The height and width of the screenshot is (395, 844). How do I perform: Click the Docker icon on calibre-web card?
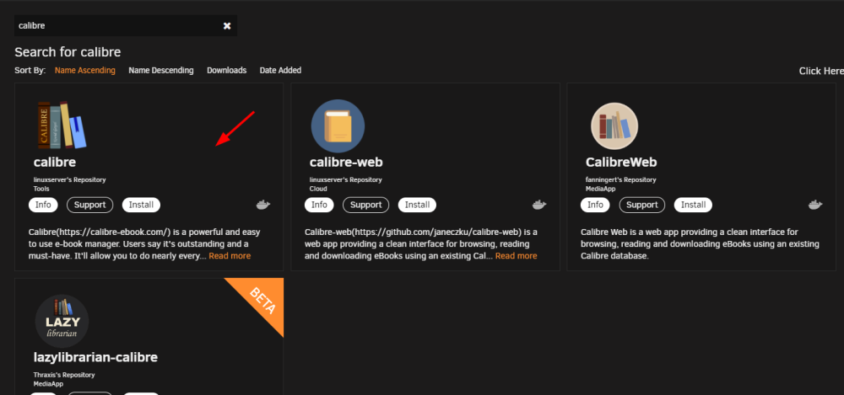click(x=539, y=205)
